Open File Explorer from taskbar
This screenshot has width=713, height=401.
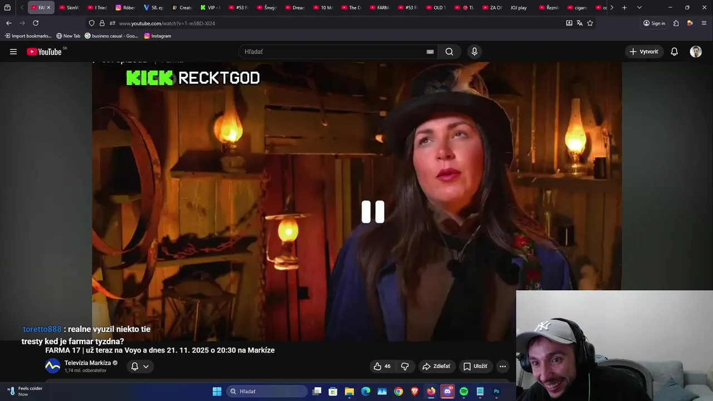coord(349,392)
